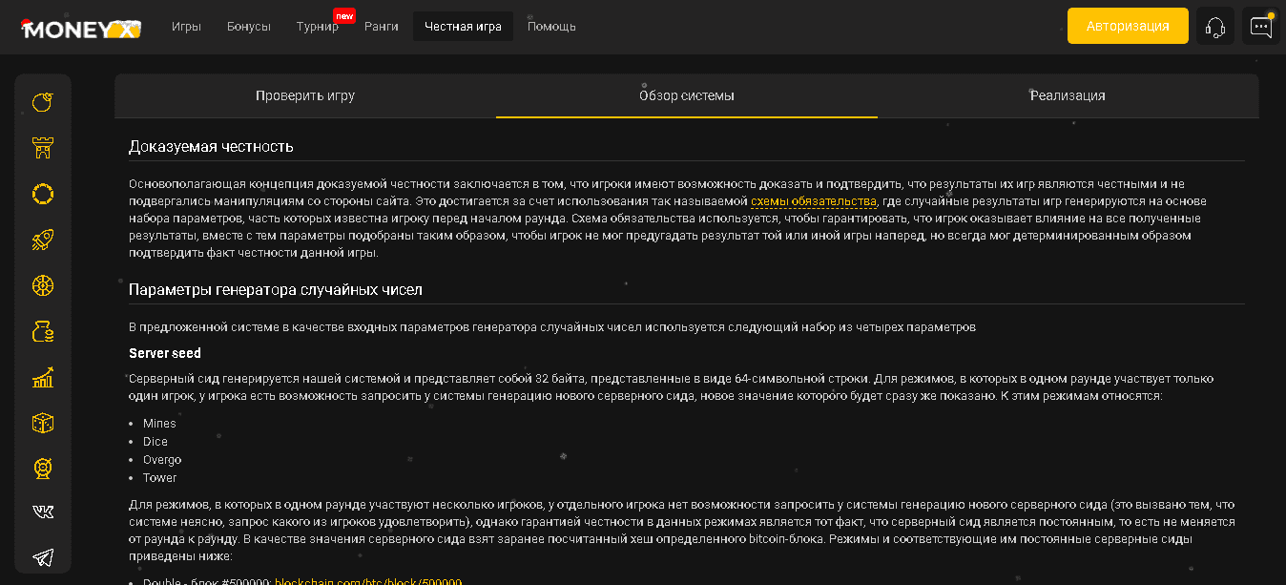This screenshot has width=1286, height=585.
Task: Contact support via headset icon
Action: tap(1214, 27)
